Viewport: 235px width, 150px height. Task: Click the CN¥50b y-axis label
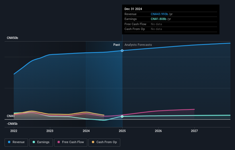pyautogui.click(x=12, y=38)
